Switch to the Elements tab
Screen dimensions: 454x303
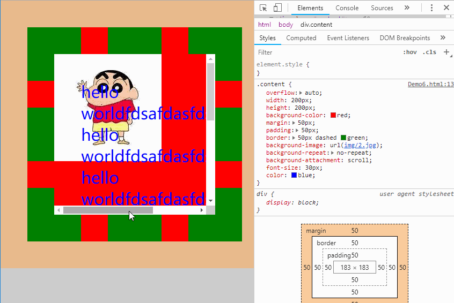coord(310,8)
